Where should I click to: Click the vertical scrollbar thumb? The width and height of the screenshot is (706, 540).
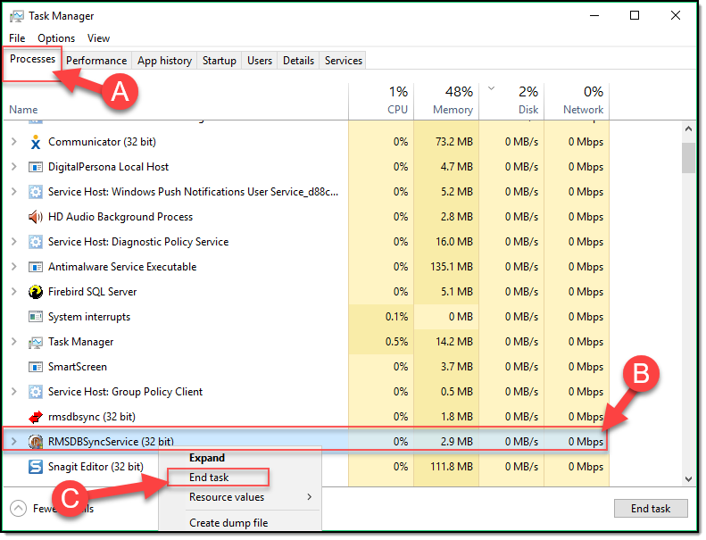[688, 157]
